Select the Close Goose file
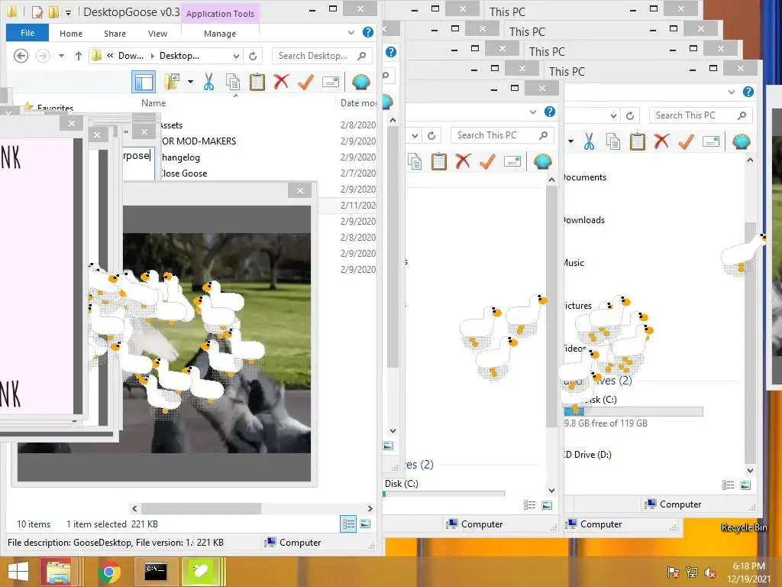Screen dimensions: 782x587 tap(183, 174)
